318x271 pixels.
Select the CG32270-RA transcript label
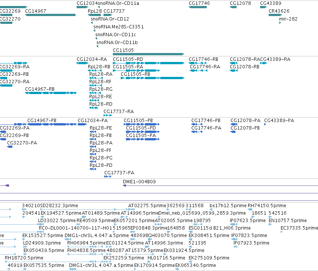(15, 82)
